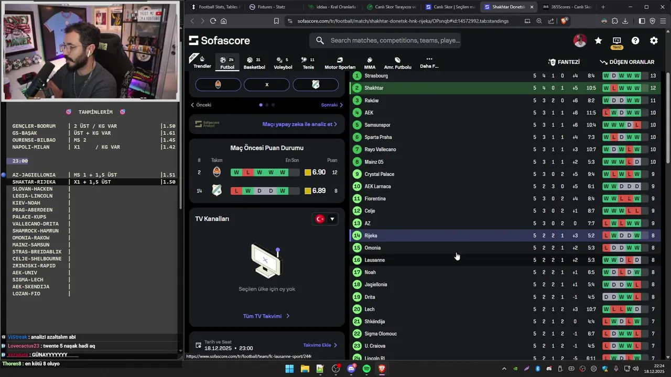Open Strasbourg in the standings table

point(376,76)
